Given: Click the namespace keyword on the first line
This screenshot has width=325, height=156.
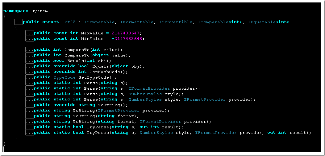Looking at the screenshot, I should [x=16, y=11].
